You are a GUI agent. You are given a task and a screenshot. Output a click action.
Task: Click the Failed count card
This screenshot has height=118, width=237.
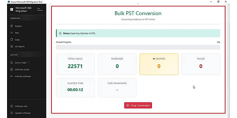(201, 64)
